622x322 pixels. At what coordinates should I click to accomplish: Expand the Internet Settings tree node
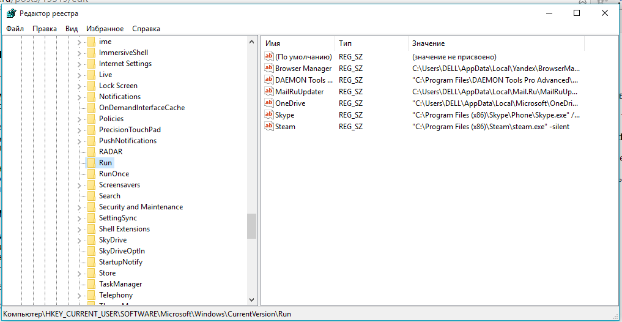[x=80, y=64]
